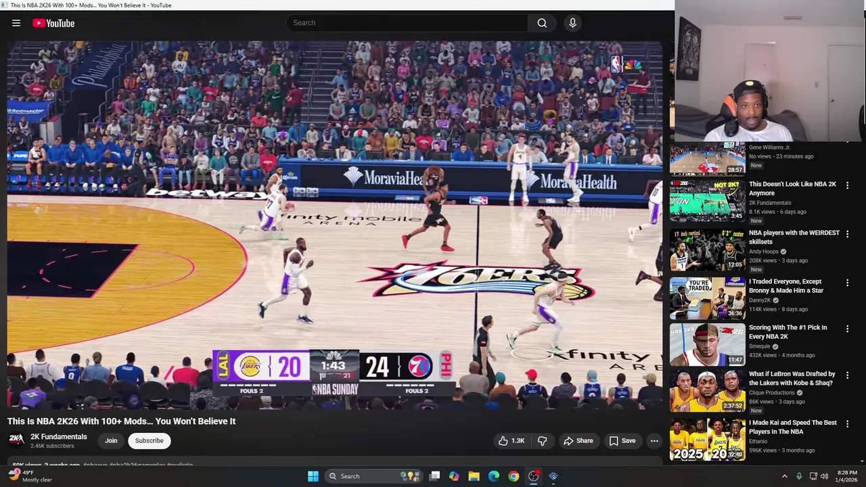The height and width of the screenshot is (487, 866).
Task: Open Microsoft Edge from the taskbar
Action: [494, 476]
